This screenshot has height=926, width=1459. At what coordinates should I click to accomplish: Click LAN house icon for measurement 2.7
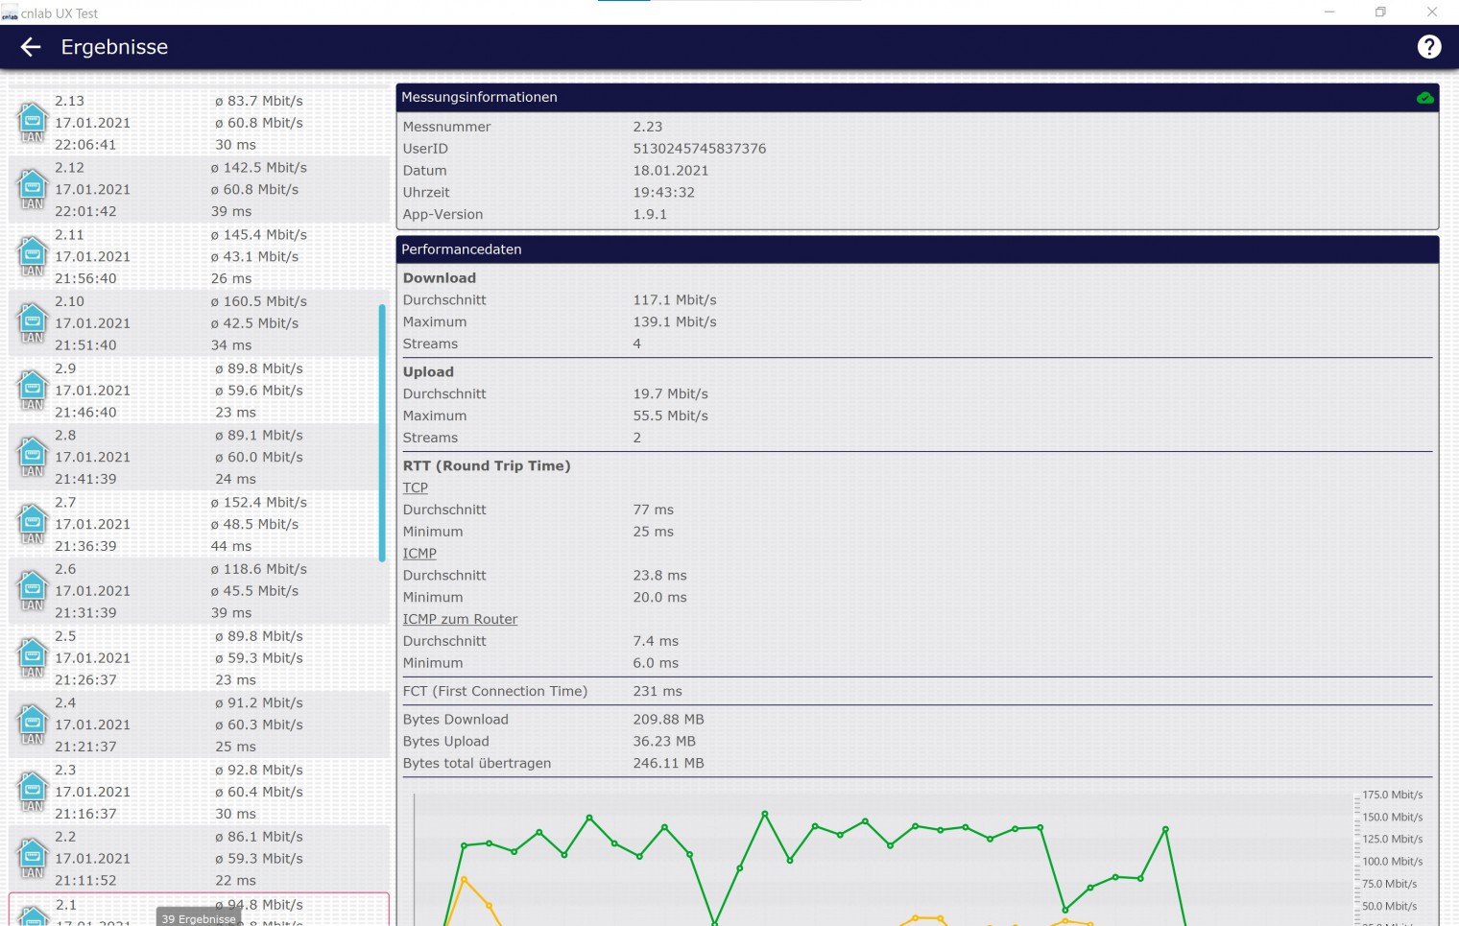click(x=33, y=523)
